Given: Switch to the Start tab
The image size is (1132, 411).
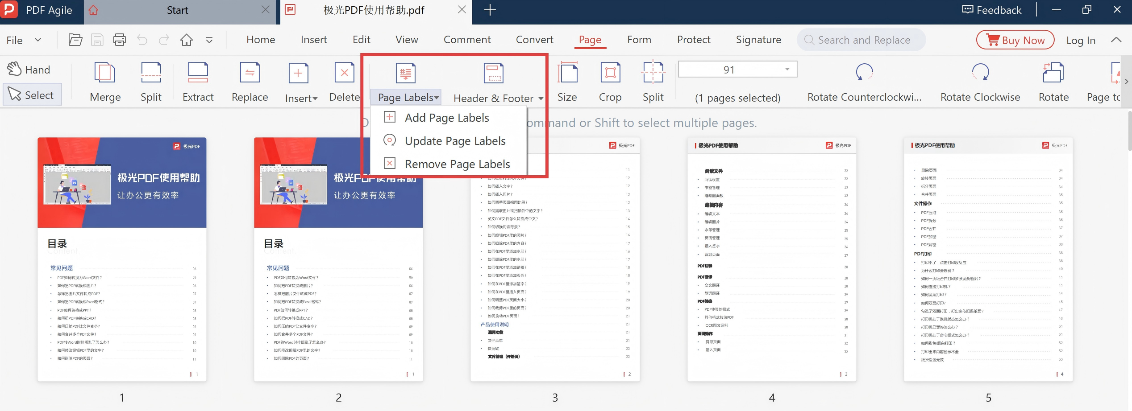Looking at the screenshot, I should (177, 10).
